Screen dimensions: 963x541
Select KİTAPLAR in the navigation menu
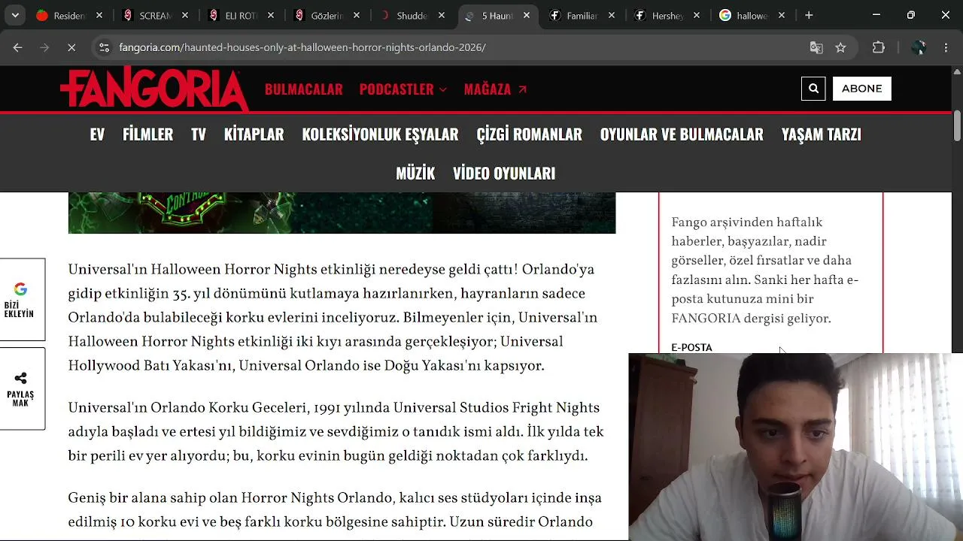point(254,134)
